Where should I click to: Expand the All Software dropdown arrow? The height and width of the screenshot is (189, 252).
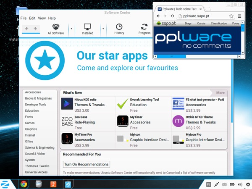[x=71, y=29]
